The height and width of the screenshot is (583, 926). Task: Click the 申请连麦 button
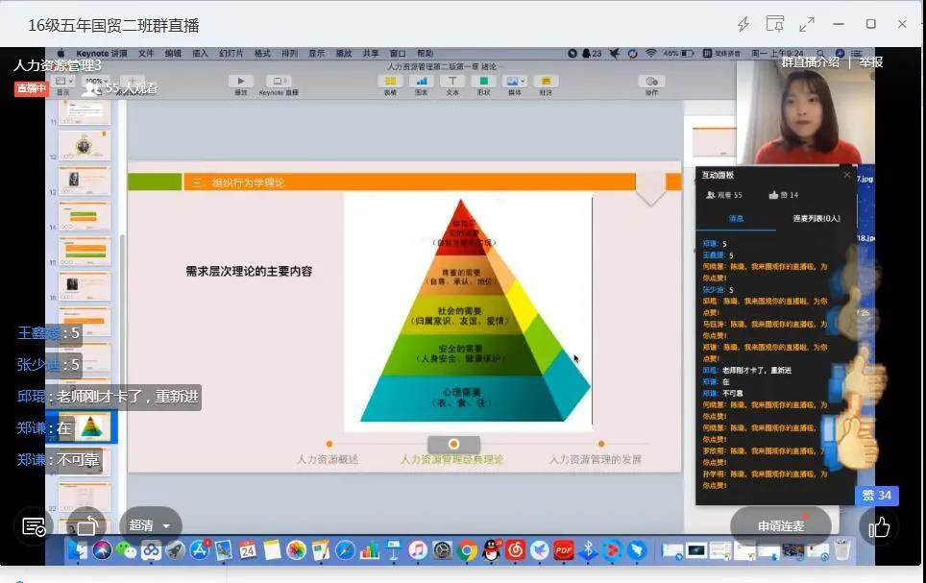point(780,525)
